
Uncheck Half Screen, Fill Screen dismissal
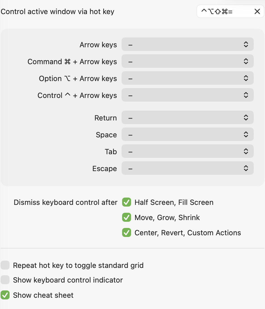coord(127,202)
